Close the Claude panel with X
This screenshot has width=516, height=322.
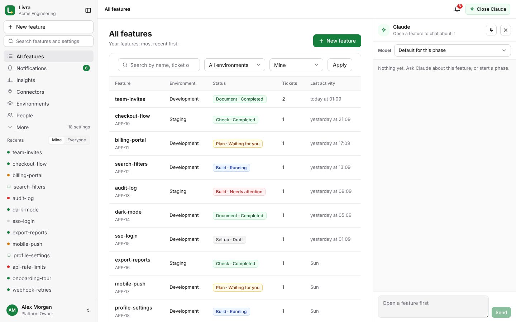[x=506, y=30]
